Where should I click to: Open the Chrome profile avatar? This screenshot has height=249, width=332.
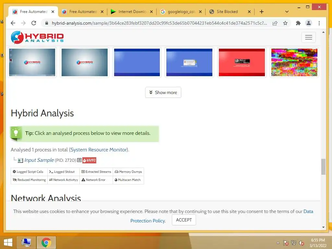click(309, 23)
